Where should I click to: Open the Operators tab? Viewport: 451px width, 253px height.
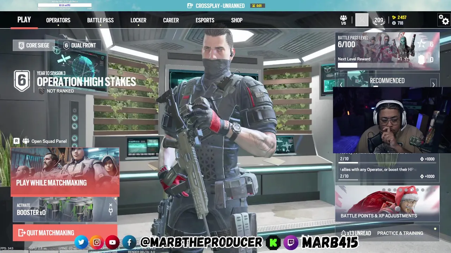click(x=58, y=20)
